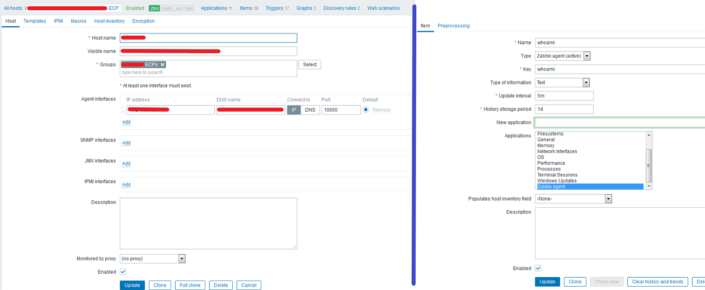
Task: Remove the ECPs group tag
Action: point(163,65)
